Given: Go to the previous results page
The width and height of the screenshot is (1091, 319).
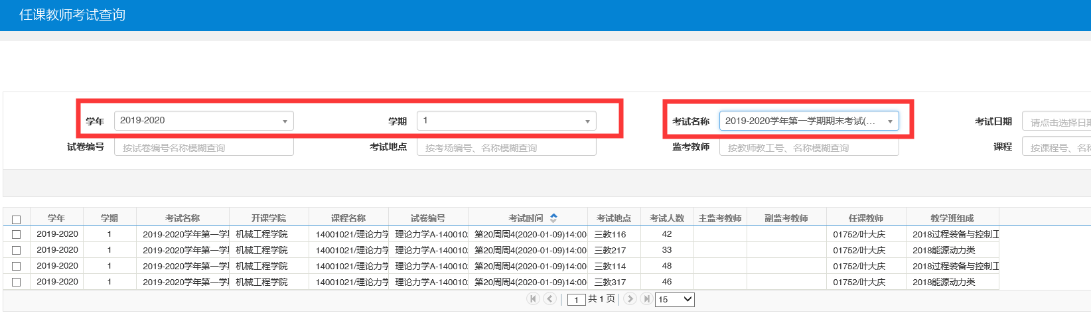Looking at the screenshot, I should coord(549,299).
